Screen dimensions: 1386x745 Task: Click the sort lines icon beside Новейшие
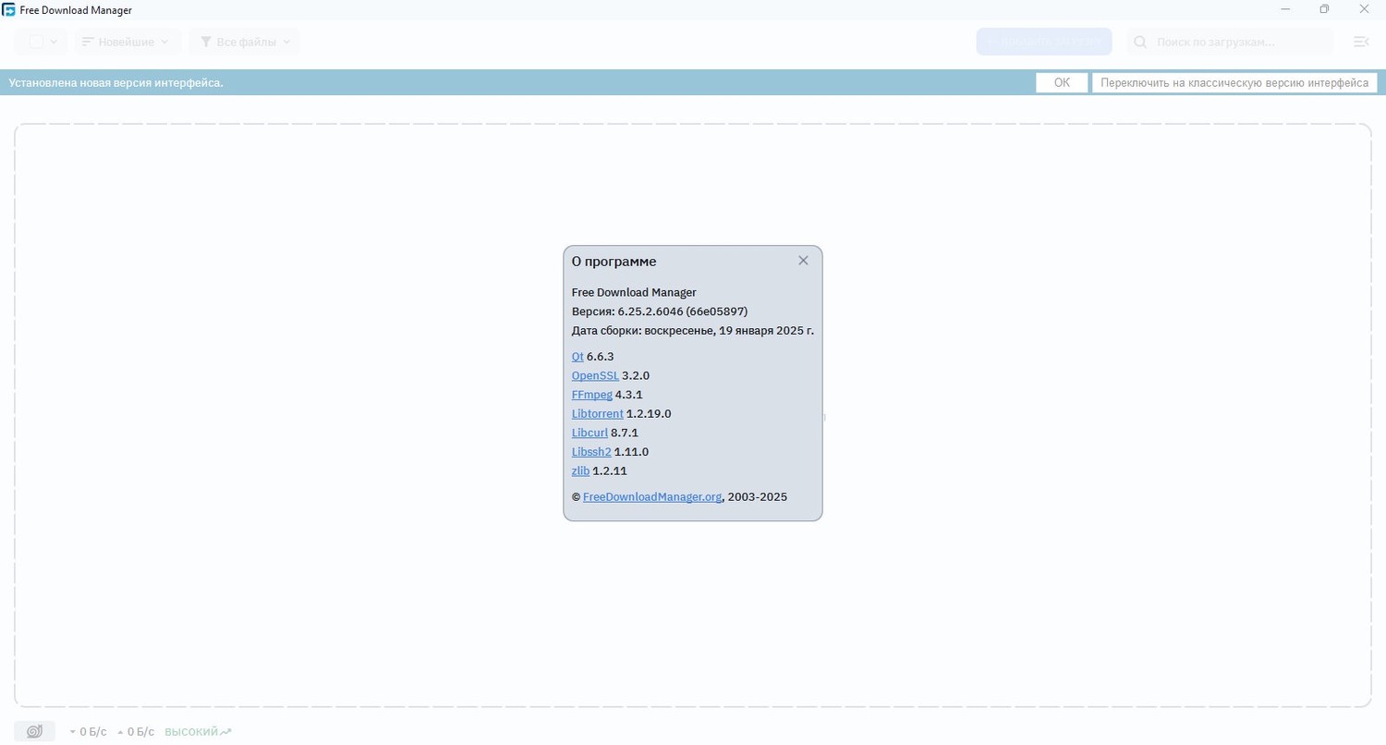click(x=88, y=42)
